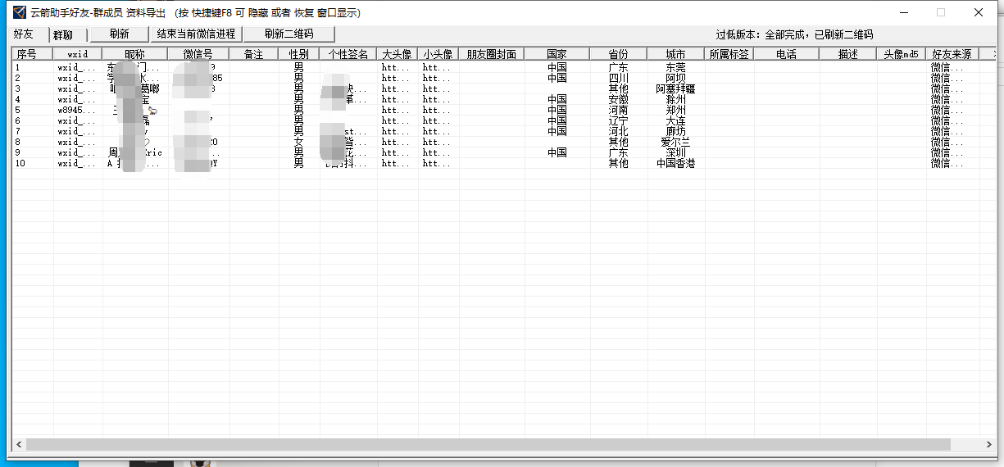Click the horizontal scrollbar thumb
The height and width of the screenshot is (467, 1004).
[x=488, y=444]
